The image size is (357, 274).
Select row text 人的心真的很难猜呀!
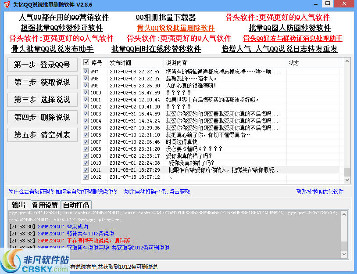pos(191,86)
